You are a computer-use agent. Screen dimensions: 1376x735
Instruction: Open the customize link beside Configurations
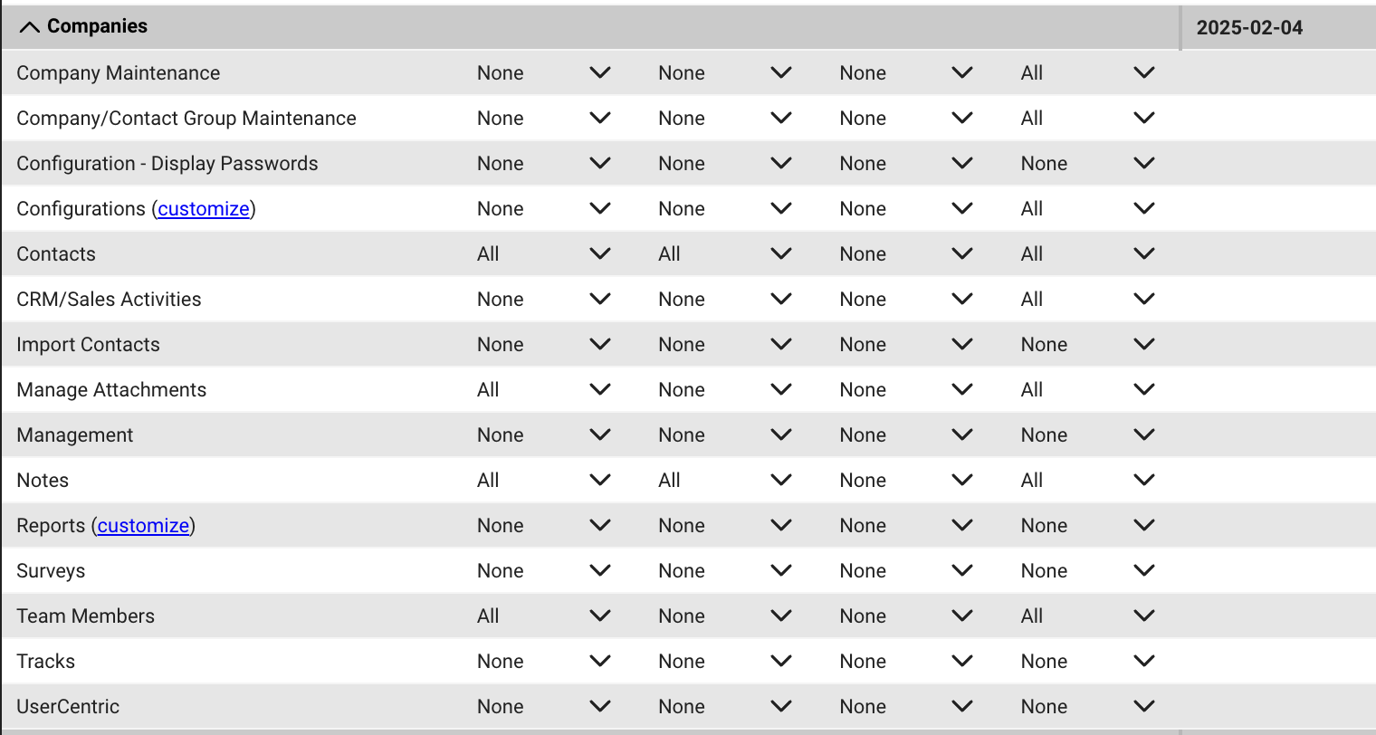coord(203,209)
